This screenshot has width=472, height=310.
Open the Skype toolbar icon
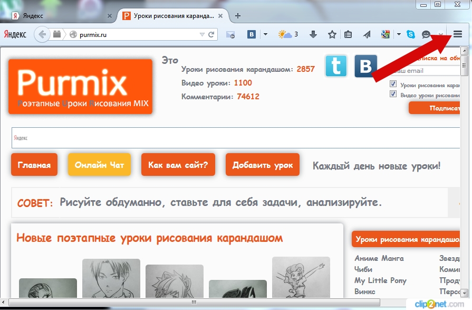(x=411, y=34)
